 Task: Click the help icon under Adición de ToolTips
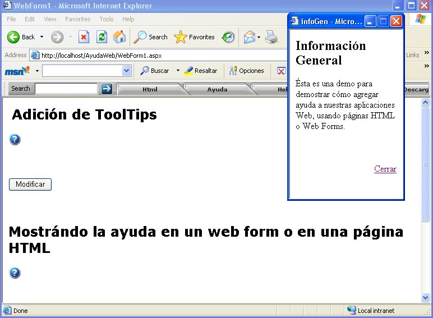tap(15, 140)
